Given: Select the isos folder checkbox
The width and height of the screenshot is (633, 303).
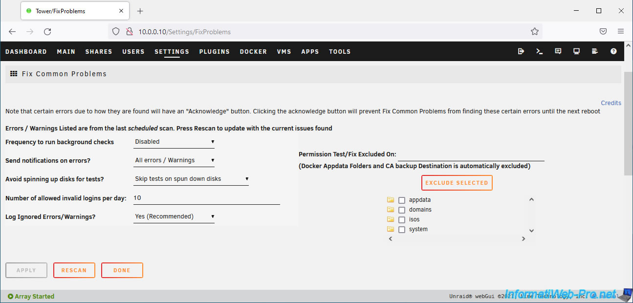Looking at the screenshot, I should click(x=402, y=220).
